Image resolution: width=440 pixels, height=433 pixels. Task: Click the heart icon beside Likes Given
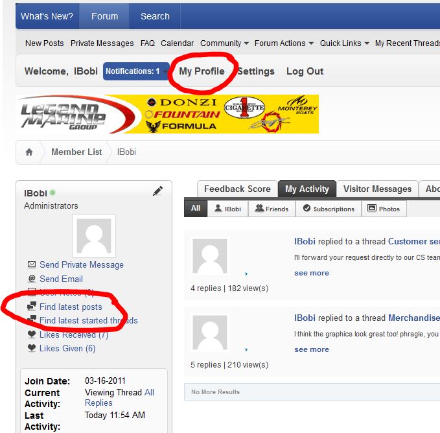pos(32,348)
